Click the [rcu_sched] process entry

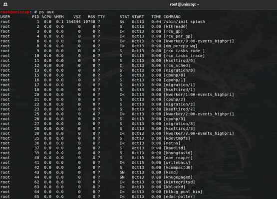click(x=177, y=66)
